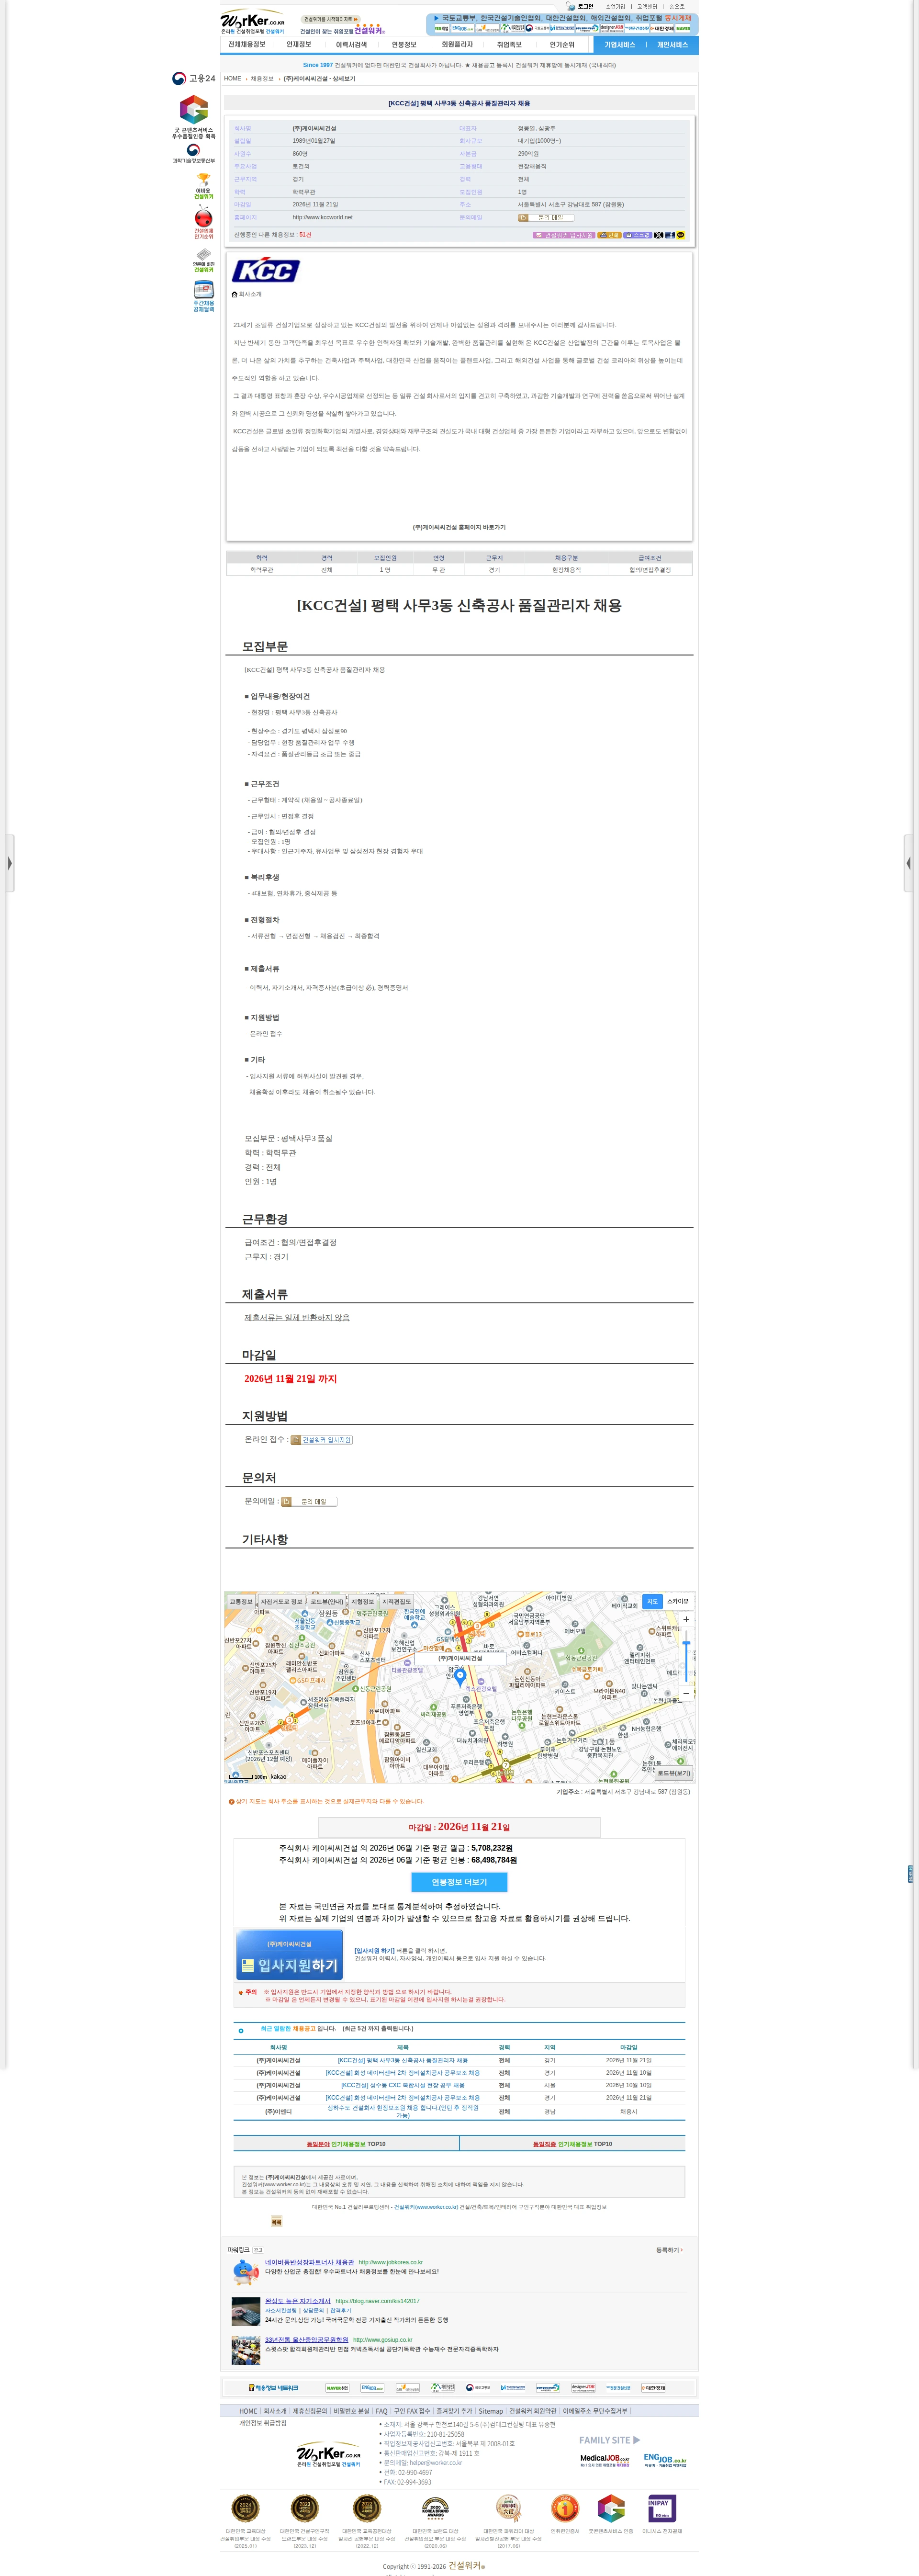The width and height of the screenshot is (919, 2576).
Task: Open the 연봉정보 menu tab
Action: tap(404, 45)
